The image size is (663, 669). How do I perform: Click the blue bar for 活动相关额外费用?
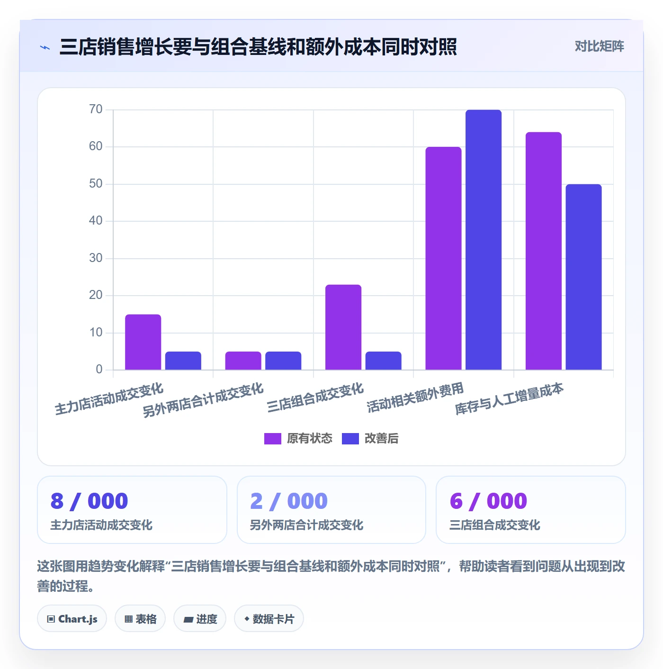[484, 240]
